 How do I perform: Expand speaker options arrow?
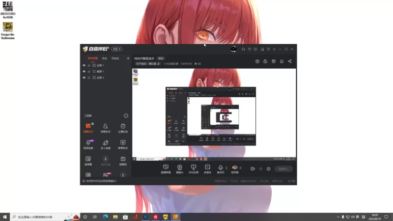tap(240, 168)
